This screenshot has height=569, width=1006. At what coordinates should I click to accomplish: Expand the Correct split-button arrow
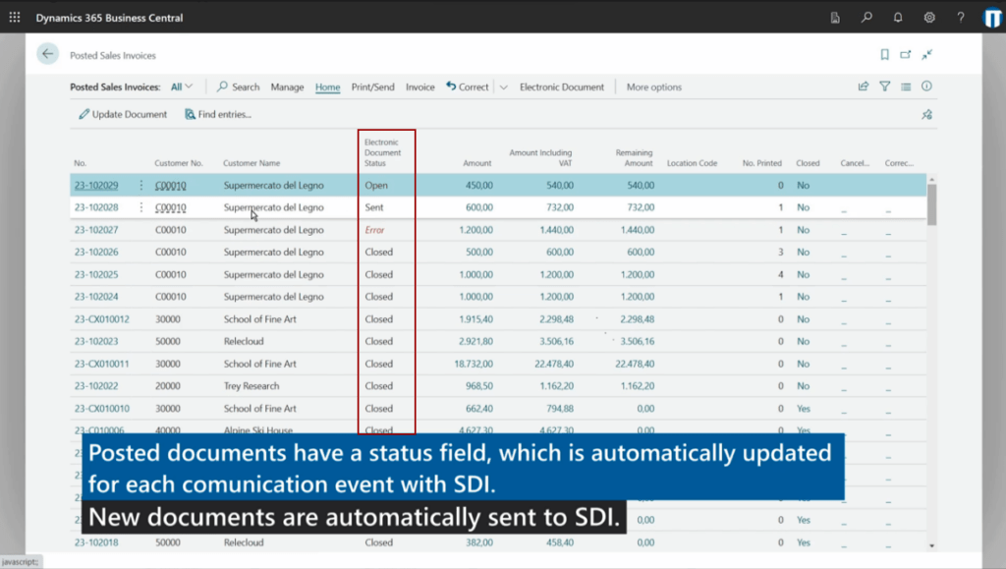(x=504, y=86)
